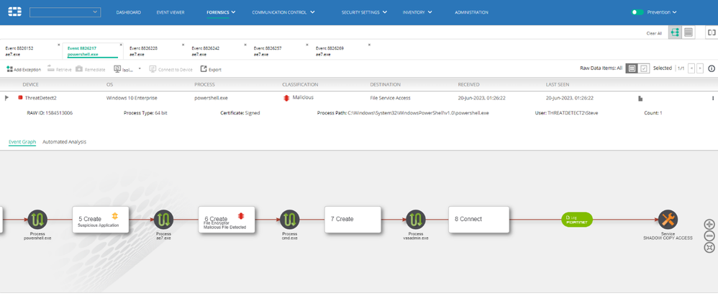
Task: Go to previous raw data item arrow
Action: (691, 68)
